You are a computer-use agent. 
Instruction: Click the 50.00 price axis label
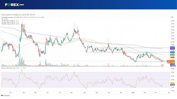point(173,21)
